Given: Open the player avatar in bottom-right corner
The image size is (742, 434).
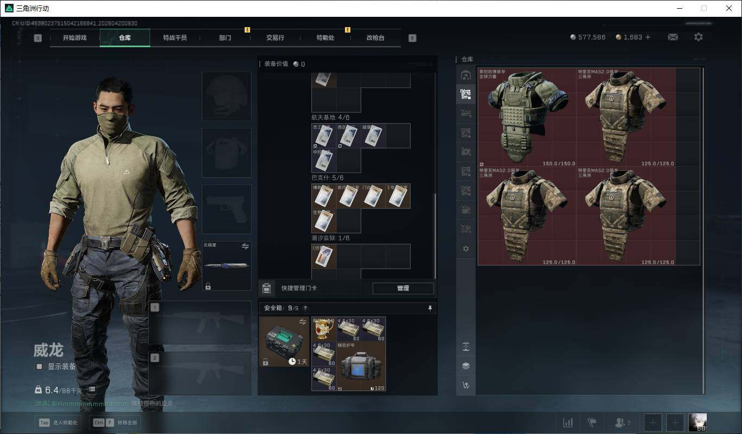Looking at the screenshot, I should [x=698, y=423].
